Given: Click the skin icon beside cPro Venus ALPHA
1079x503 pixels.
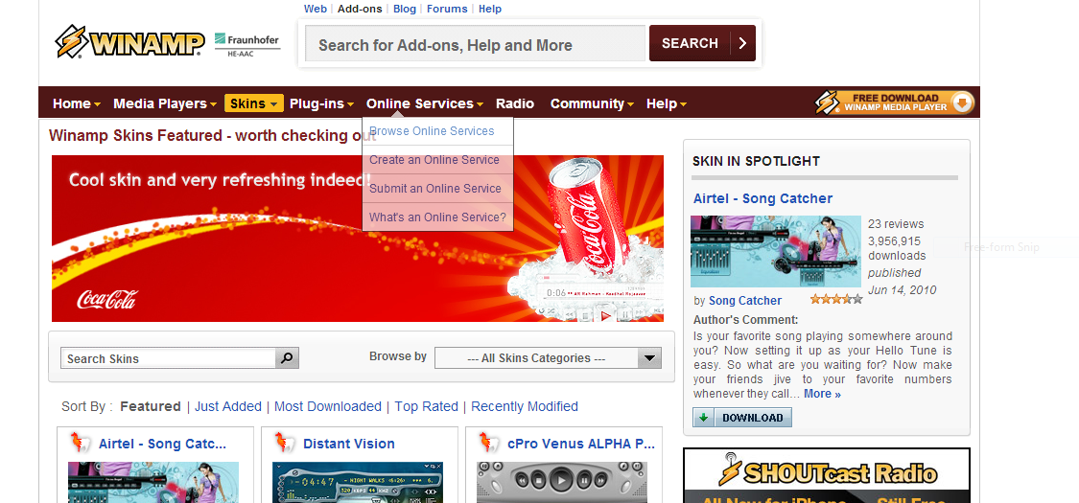Looking at the screenshot, I should pos(489,443).
